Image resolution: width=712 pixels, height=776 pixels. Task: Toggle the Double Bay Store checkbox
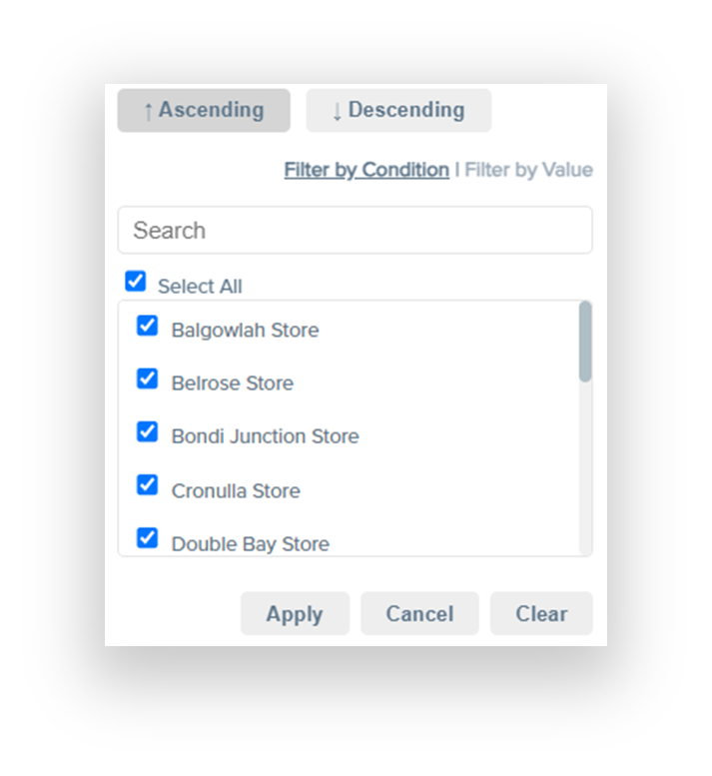click(147, 538)
